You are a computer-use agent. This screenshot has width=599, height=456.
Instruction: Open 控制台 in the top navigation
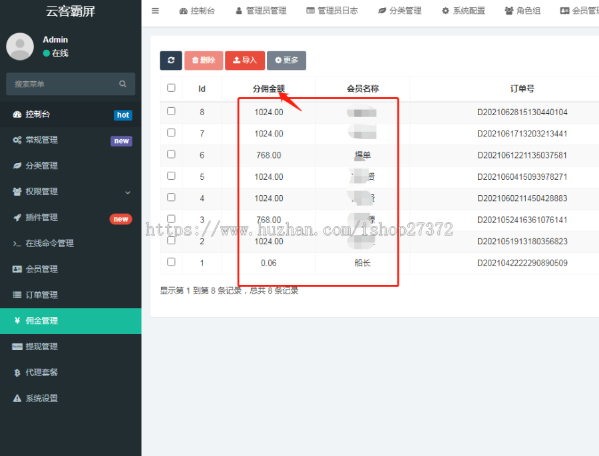pos(197,11)
